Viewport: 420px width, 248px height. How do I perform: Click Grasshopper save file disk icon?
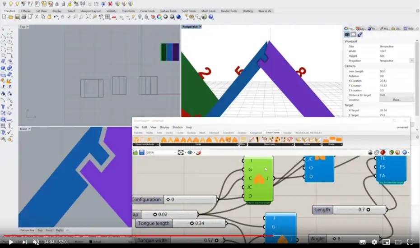pos(142,152)
